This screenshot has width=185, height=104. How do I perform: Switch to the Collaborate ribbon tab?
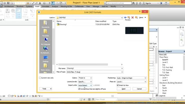pos(79,6)
